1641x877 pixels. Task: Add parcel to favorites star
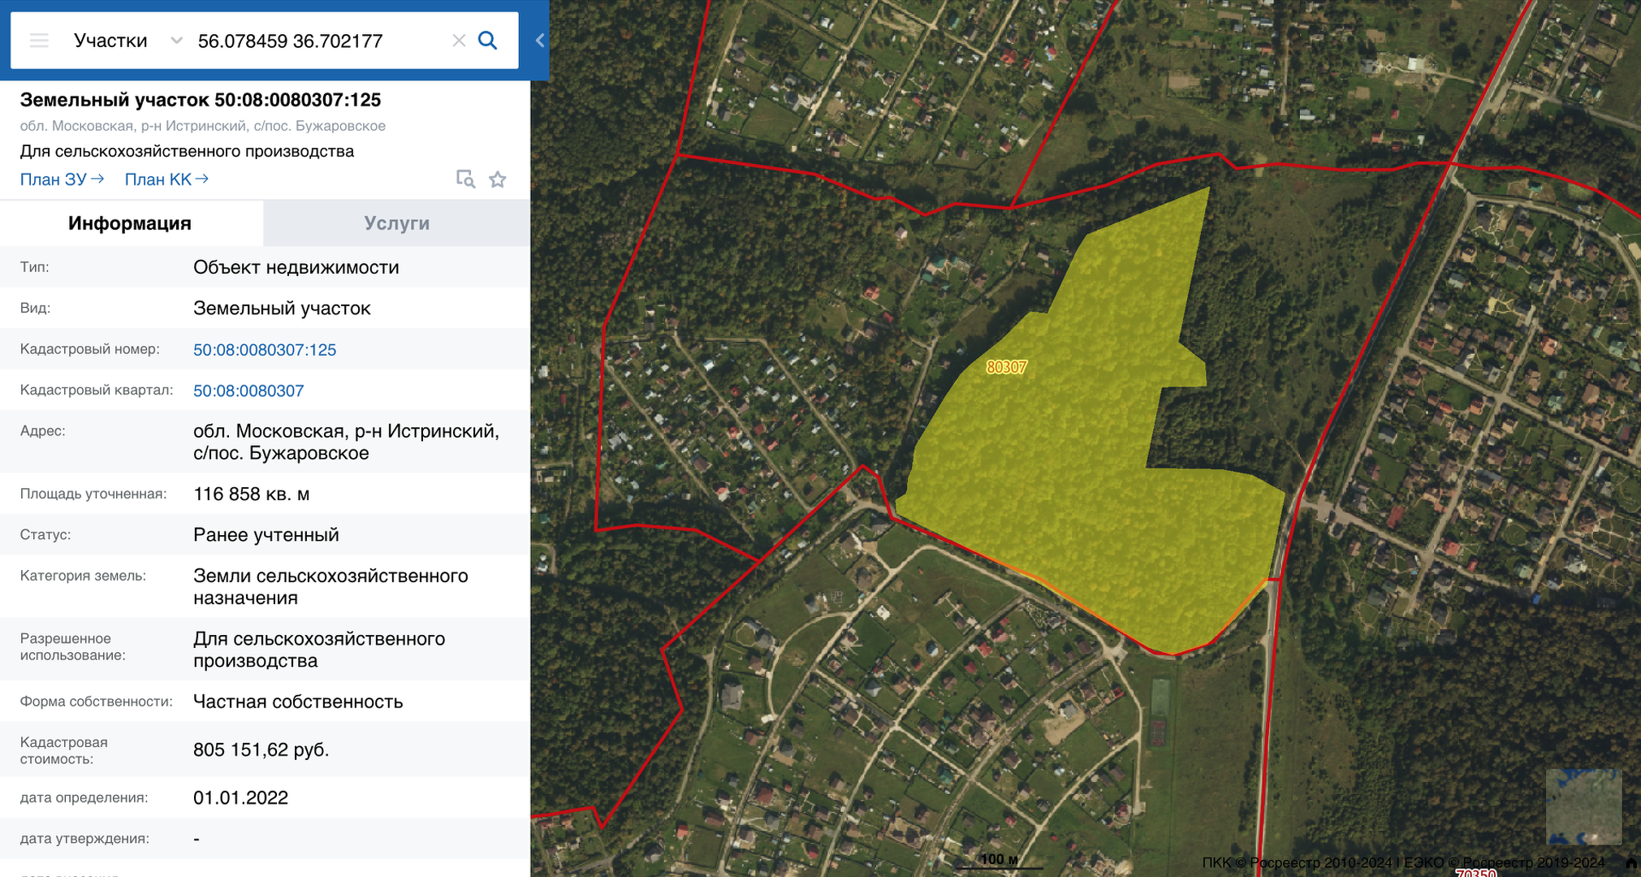498,179
